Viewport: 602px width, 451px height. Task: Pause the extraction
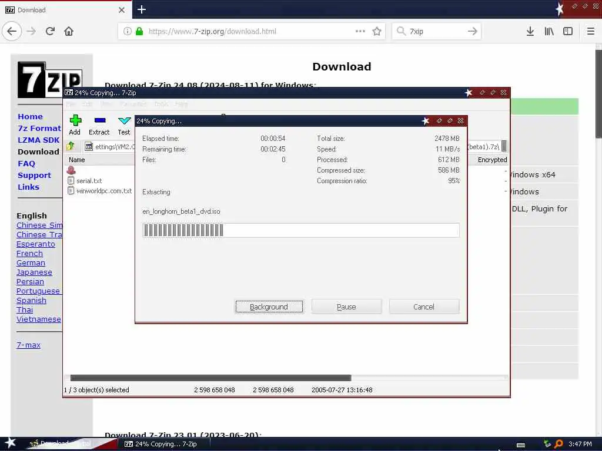[x=346, y=307]
